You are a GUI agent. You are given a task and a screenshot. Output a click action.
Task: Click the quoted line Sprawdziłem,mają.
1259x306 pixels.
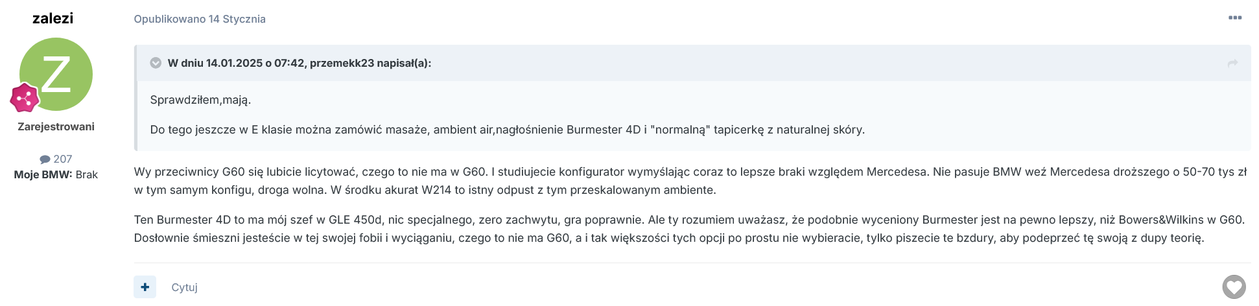200,100
